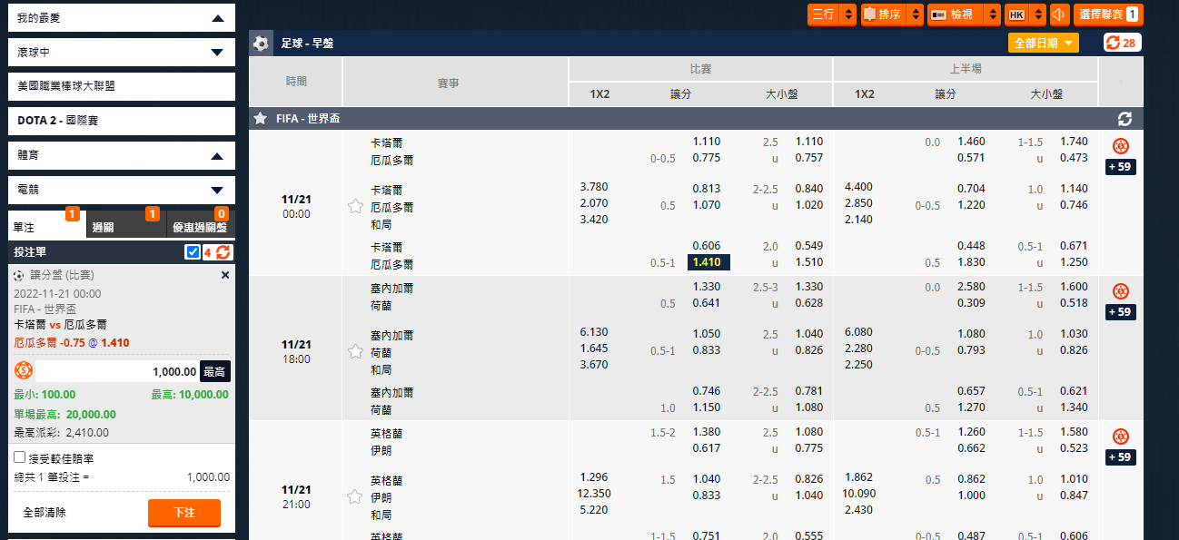Mute sound with the speaker icon
Image resolution: width=1179 pixels, height=540 pixels.
[x=1057, y=15]
